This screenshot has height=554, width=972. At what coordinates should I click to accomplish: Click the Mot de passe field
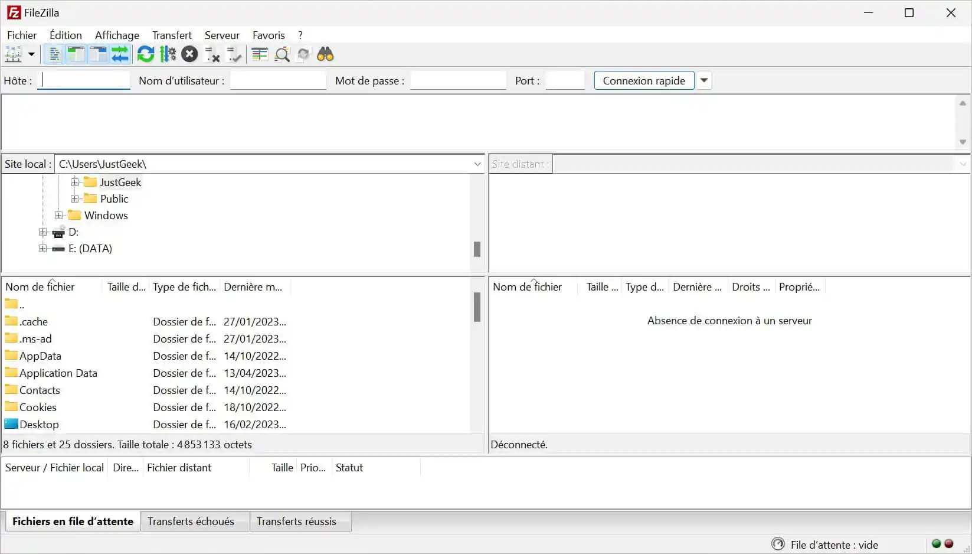(458, 80)
